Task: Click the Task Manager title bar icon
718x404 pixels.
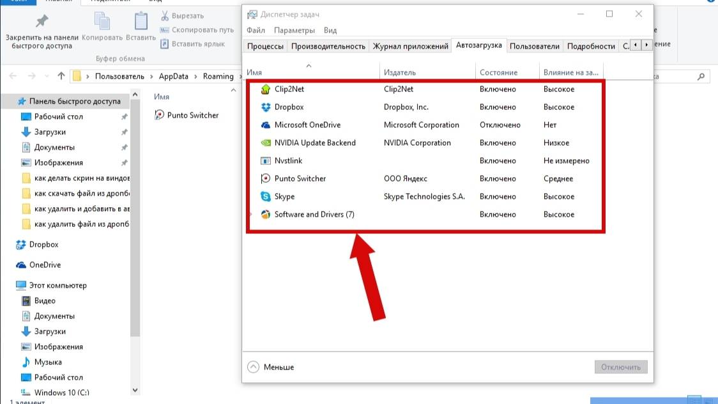Action: [x=252, y=15]
